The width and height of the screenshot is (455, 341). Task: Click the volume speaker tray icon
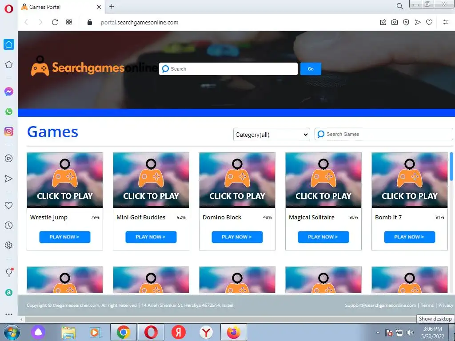tap(410, 333)
